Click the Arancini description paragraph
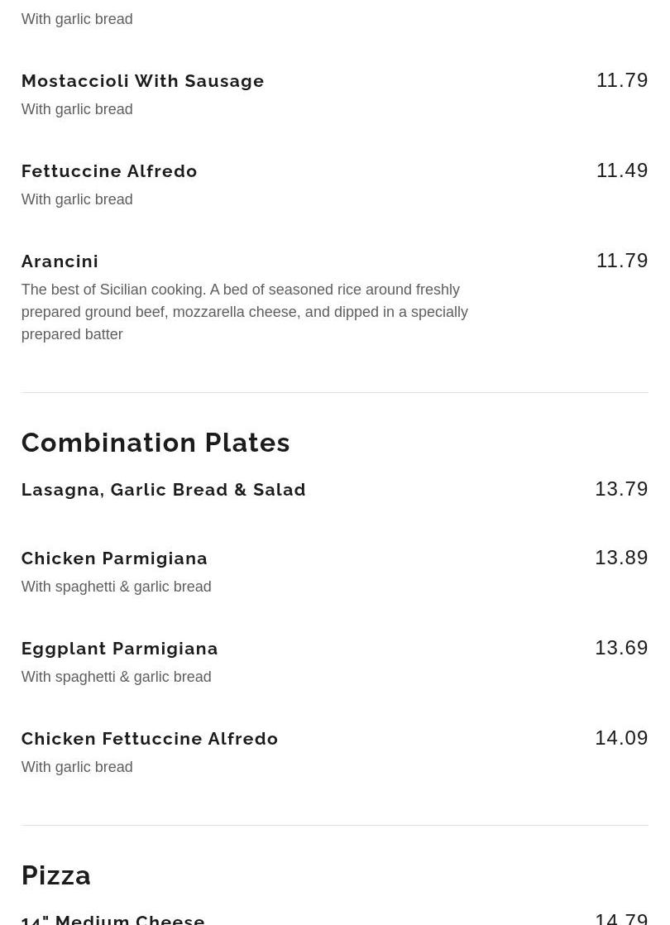Viewport: 670px width, 925px height. (244, 312)
